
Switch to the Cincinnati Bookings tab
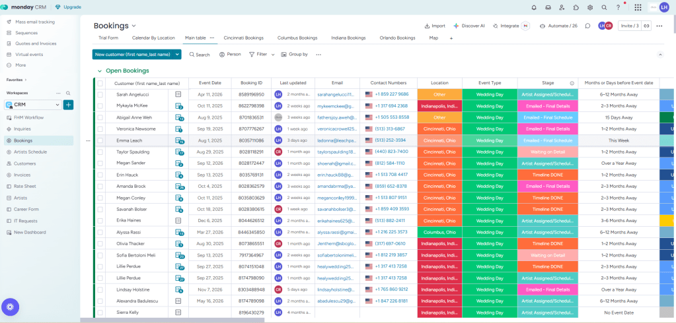tap(243, 38)
